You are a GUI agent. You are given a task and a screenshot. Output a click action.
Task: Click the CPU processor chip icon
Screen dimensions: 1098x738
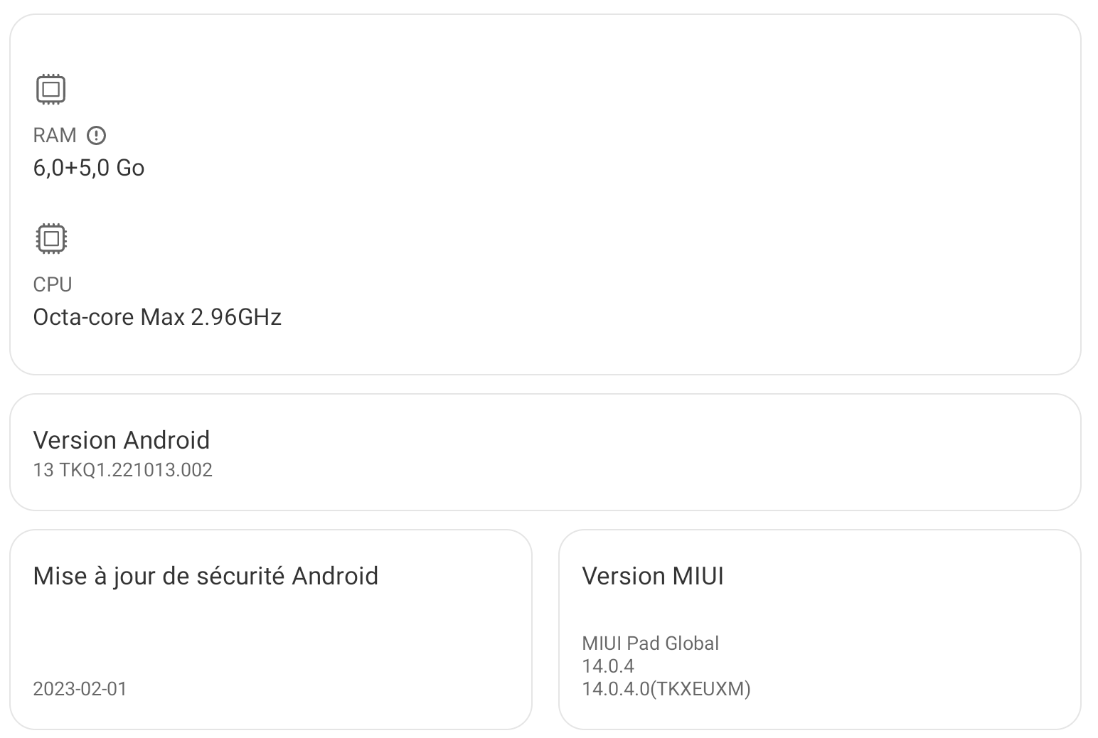(50, 239)
